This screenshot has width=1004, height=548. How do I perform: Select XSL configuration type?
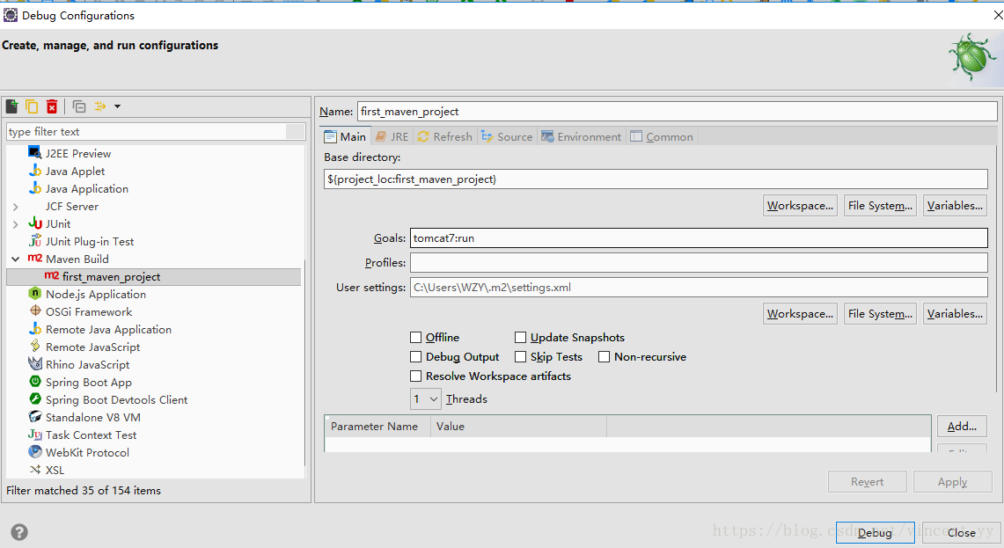55,471
